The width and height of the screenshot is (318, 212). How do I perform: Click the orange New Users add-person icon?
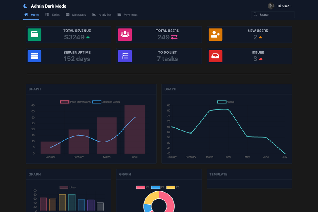(x=215, y=35)
